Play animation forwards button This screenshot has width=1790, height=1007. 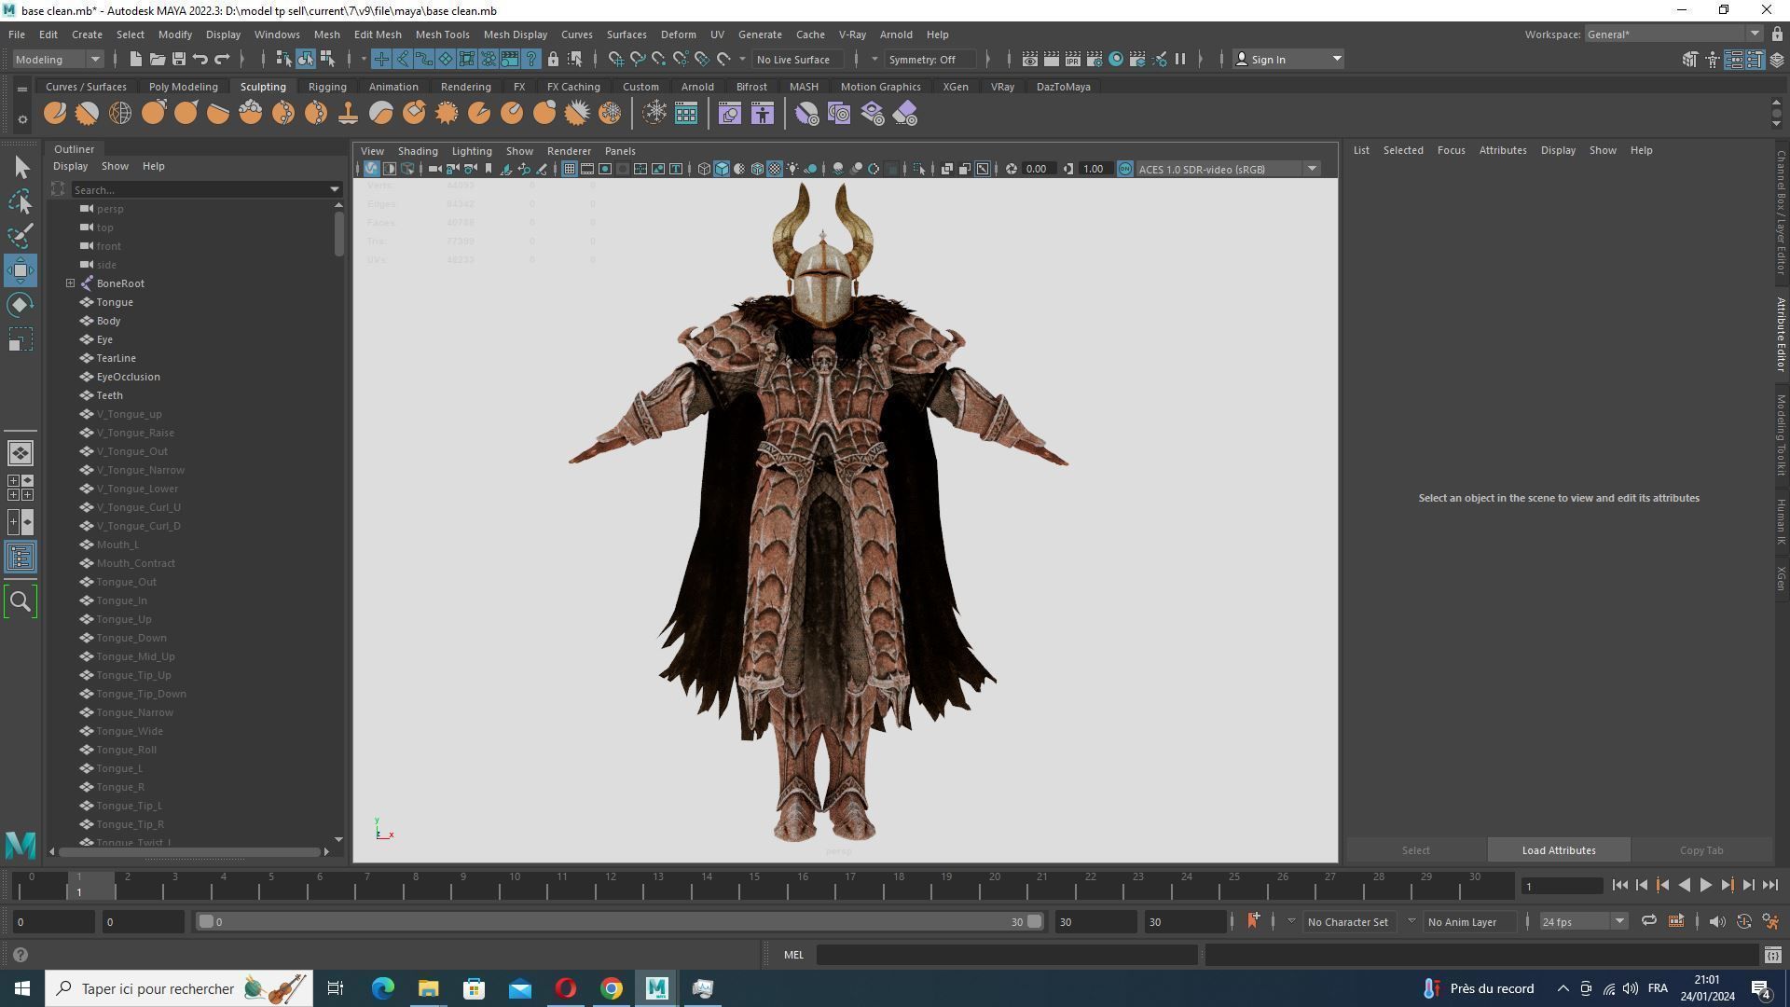point(1705,886)
